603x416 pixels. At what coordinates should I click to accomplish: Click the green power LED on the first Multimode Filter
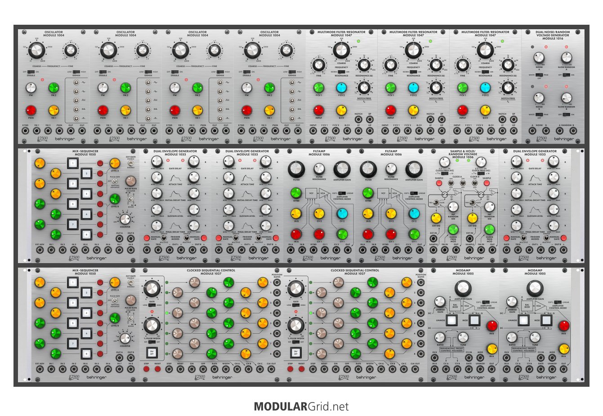358,41
